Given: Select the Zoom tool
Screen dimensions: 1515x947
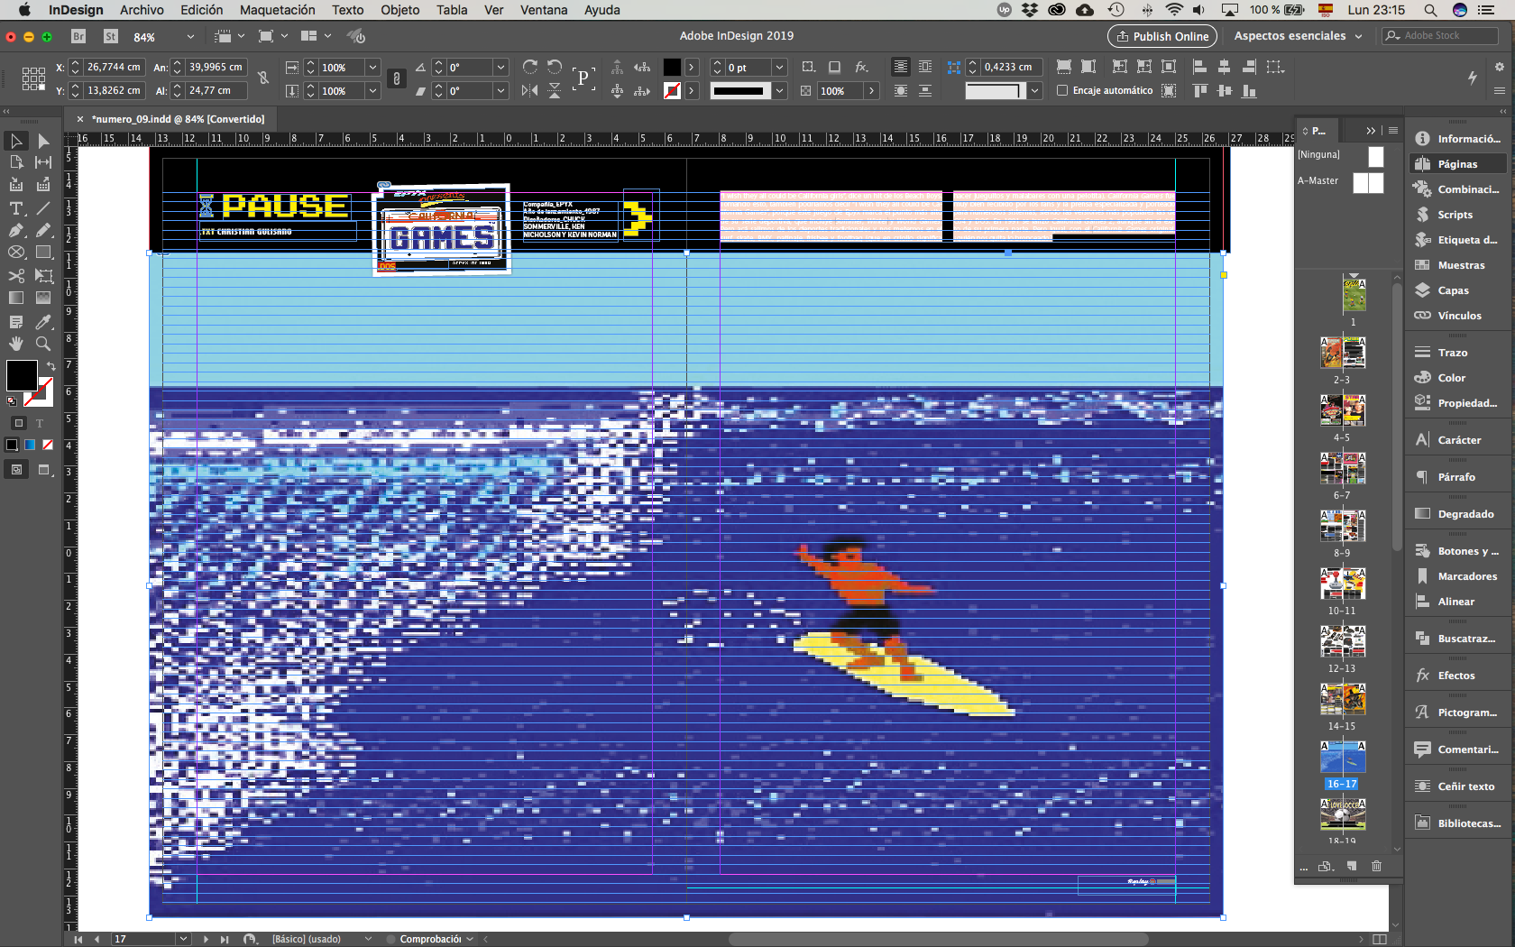Looking at the screenshot, I should tap(42, 344).
